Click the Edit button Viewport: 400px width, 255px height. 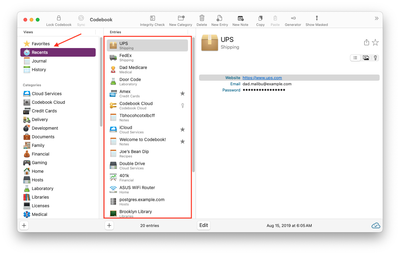click(x=204, y=225)
